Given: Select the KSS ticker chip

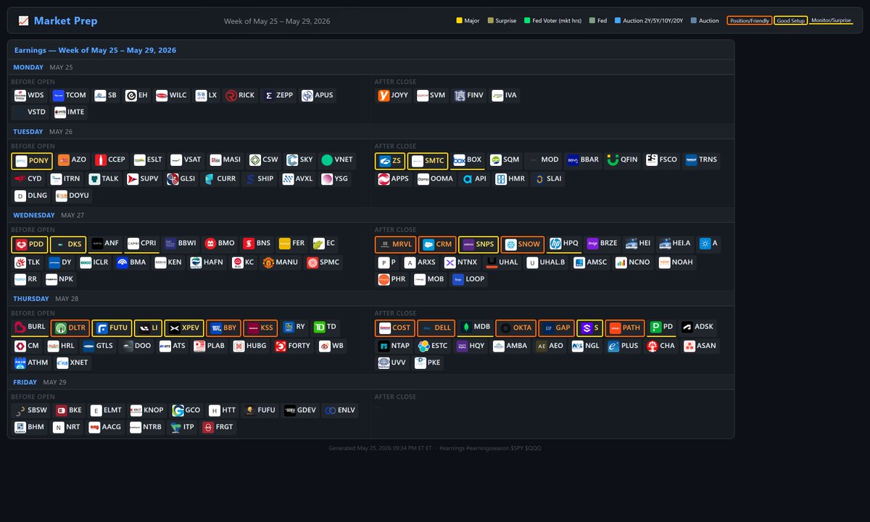Looking at the screenshot, I should (260, 328).
